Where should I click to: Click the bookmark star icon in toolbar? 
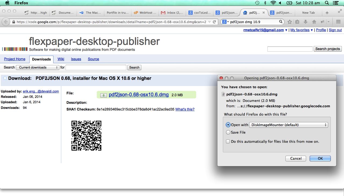[289, 22]
